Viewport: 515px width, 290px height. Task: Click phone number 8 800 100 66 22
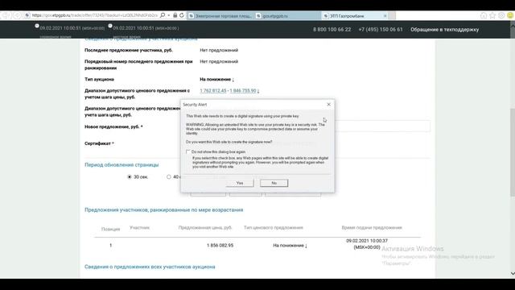[x=332, y=30]
